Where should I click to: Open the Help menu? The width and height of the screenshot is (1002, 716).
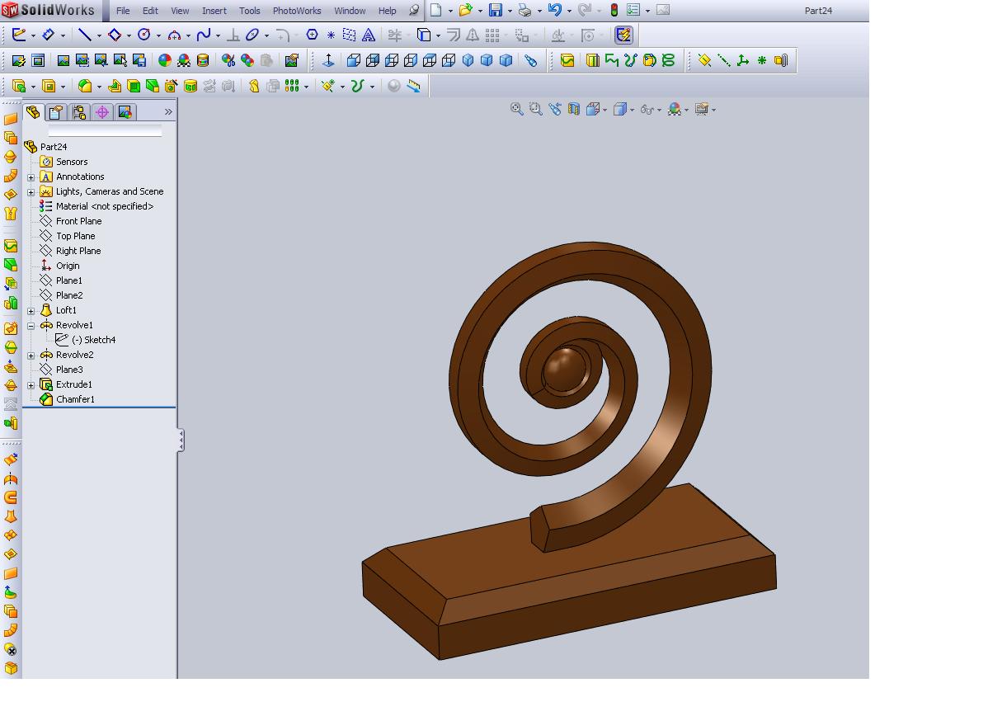pyautogui.click(x=387, y=11)
